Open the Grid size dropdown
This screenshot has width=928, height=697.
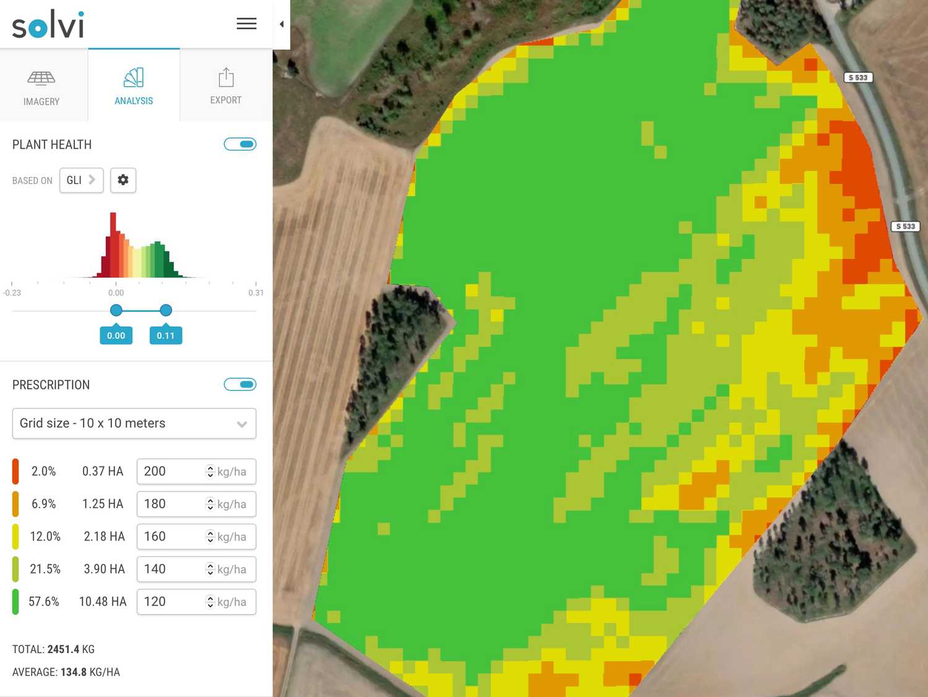tap(134, 423)
